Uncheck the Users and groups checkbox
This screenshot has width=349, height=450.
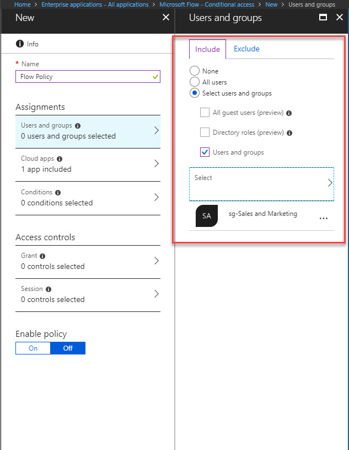205,152
